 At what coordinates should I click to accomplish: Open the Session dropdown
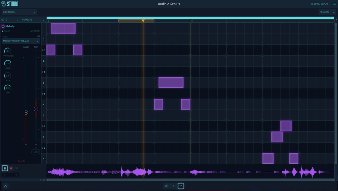tap(327, 12)
